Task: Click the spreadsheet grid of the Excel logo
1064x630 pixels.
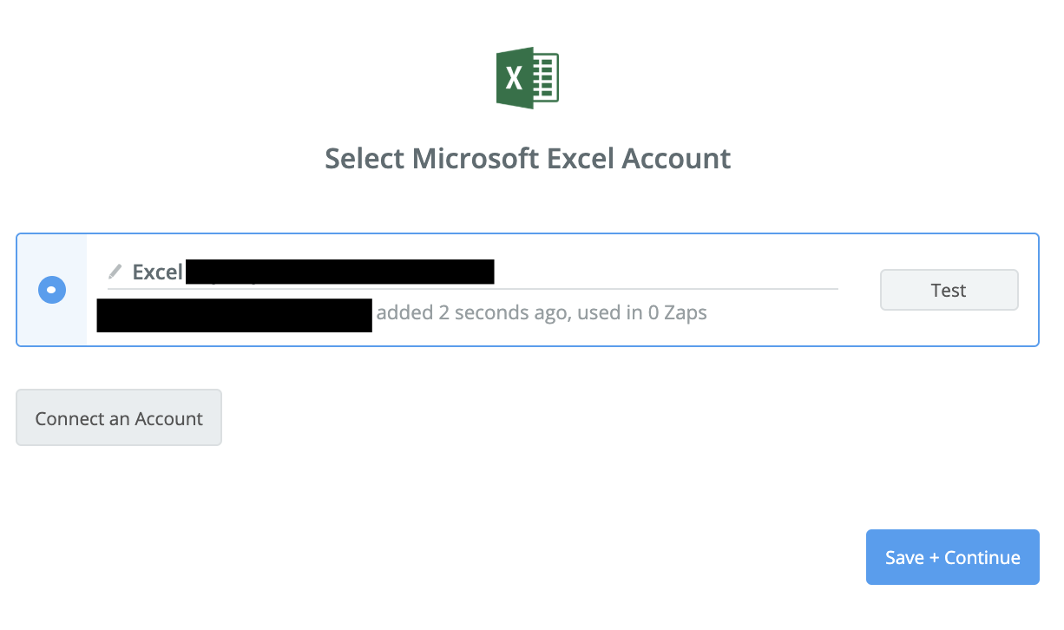Action: 545,79
